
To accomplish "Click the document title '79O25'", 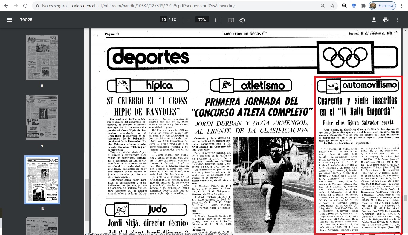I will click(26, 20).
